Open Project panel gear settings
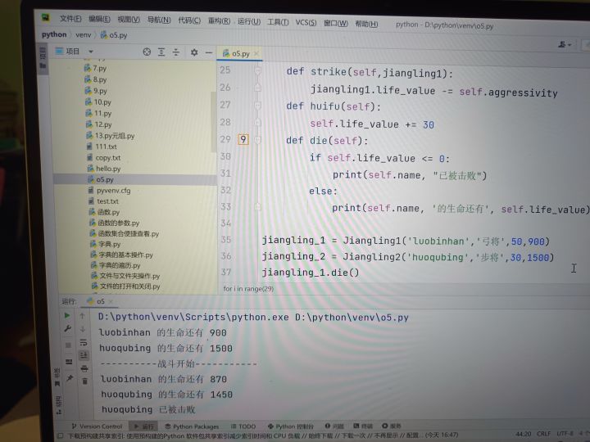Image resolution: width=590 pixels, height=442 pixels. click(x=194, y=52)
